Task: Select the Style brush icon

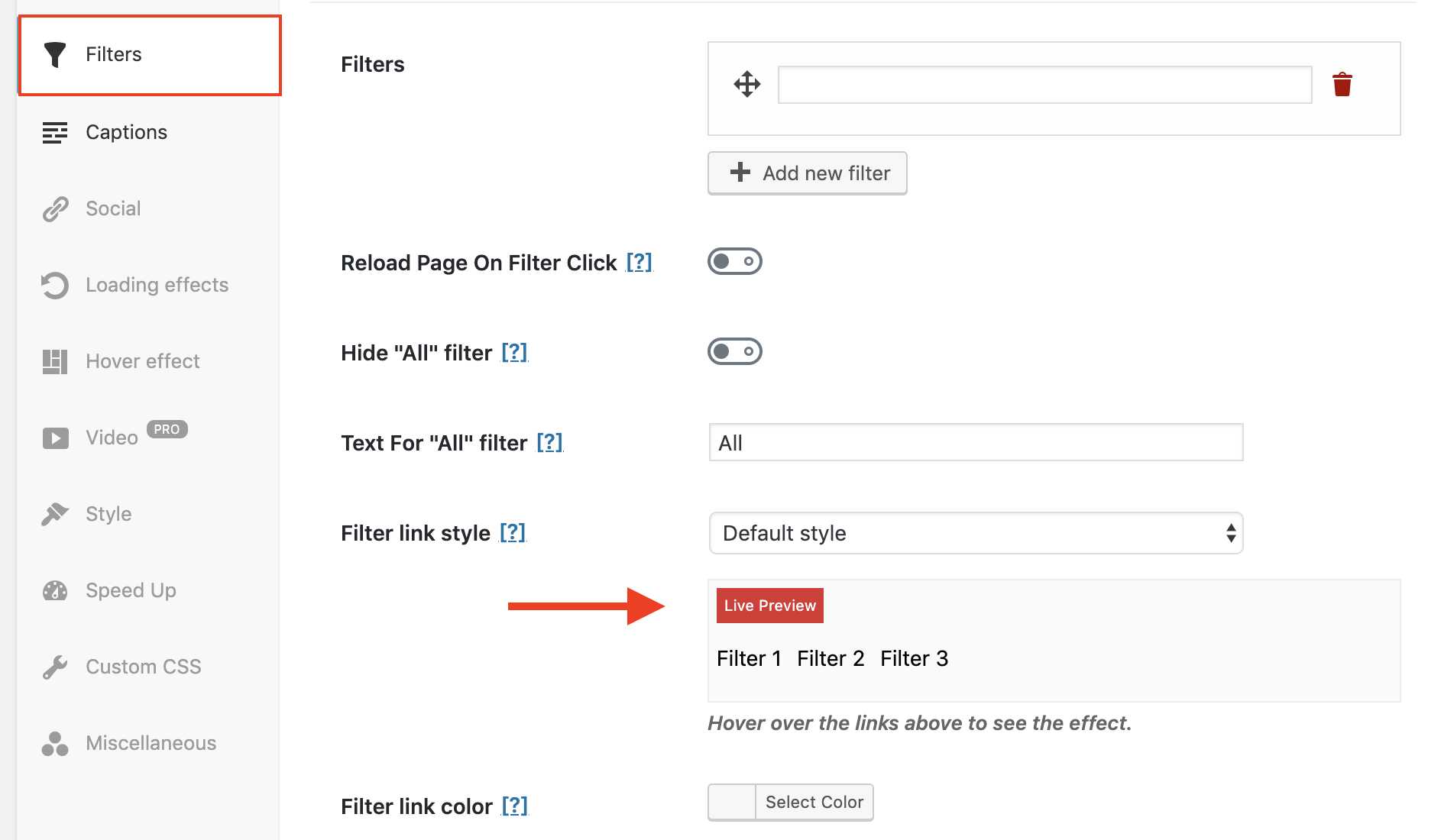Action: point(55,513)
